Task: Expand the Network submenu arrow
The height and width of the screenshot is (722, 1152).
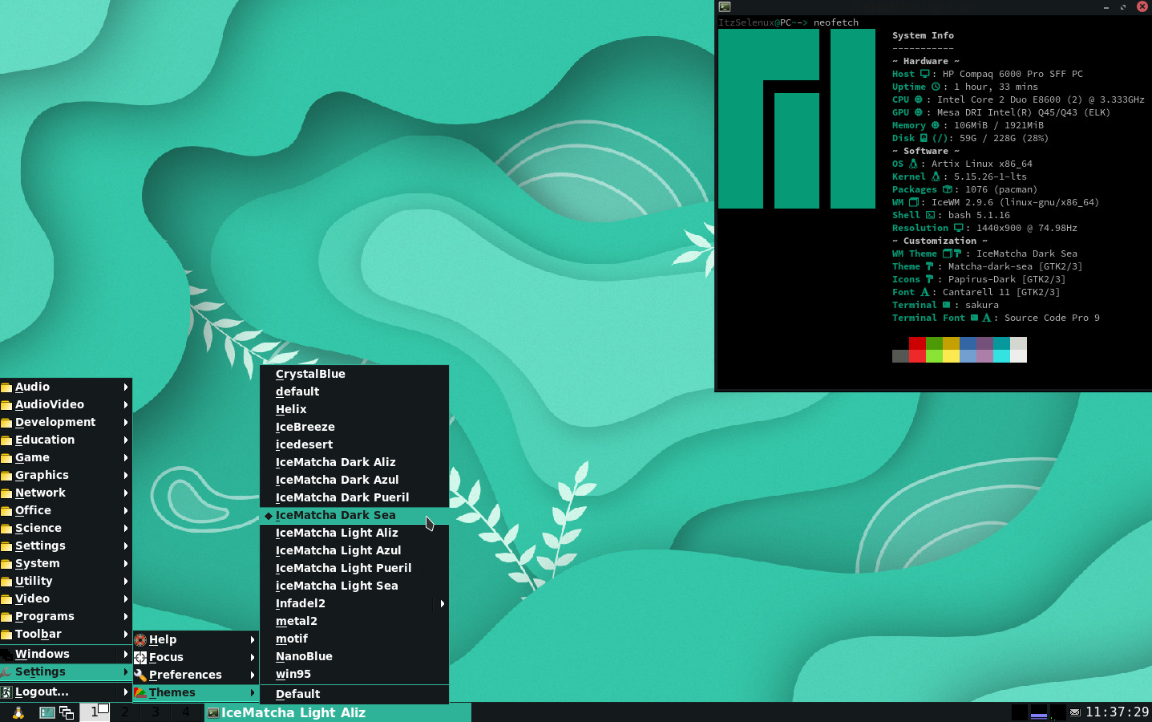Action: (126, 493)
